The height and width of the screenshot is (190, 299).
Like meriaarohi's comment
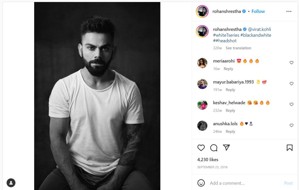(291, 62)
